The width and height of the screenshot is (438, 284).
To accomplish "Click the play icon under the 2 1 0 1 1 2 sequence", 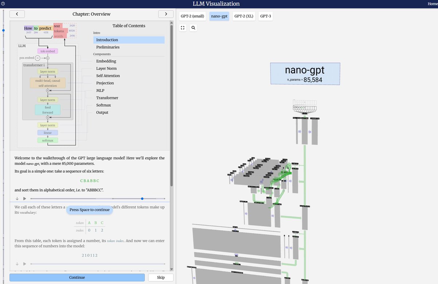I will click(x=24, y=264).
